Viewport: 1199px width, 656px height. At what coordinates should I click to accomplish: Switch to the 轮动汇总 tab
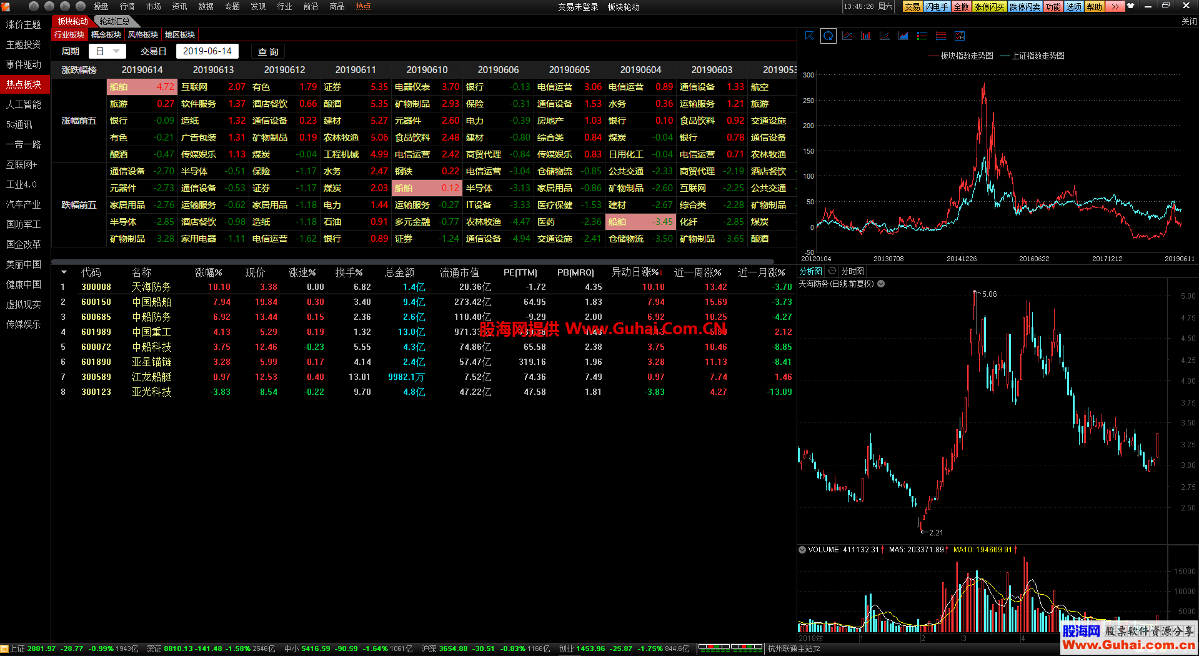114,21
